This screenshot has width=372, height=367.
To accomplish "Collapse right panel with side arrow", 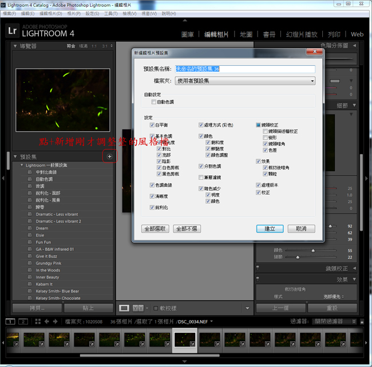I will point(366,178).
